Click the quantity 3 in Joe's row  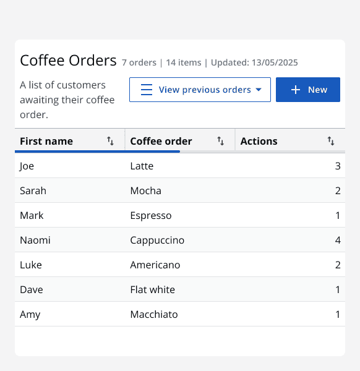338,166
